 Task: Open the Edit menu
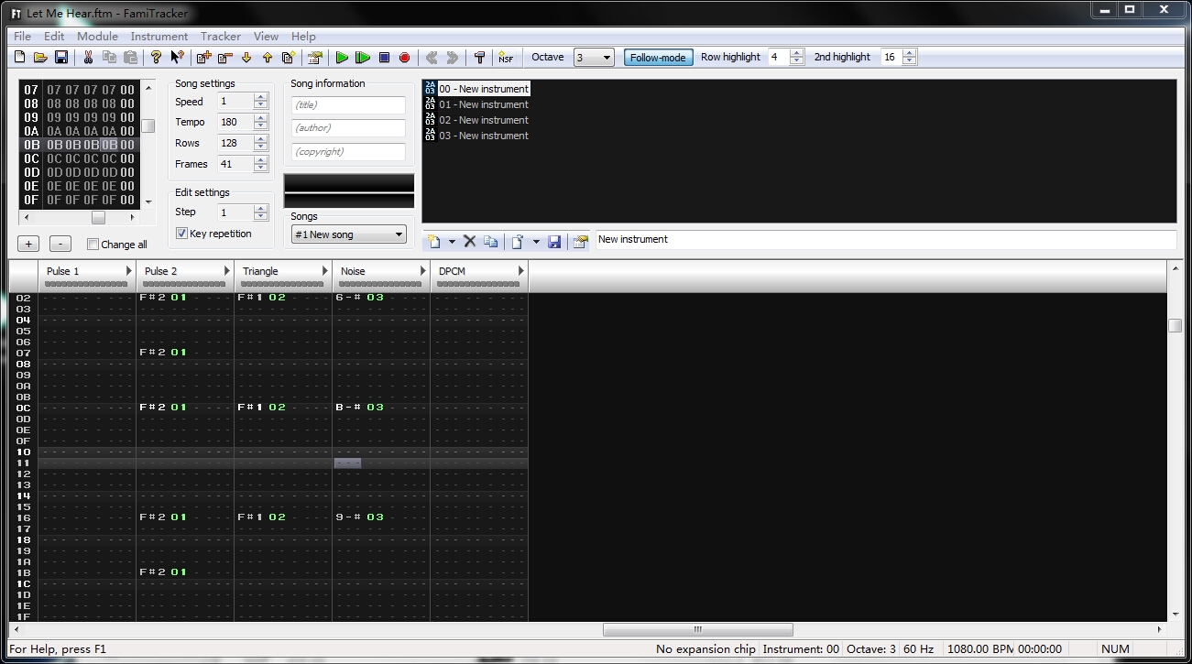click(x=54, y=37)
